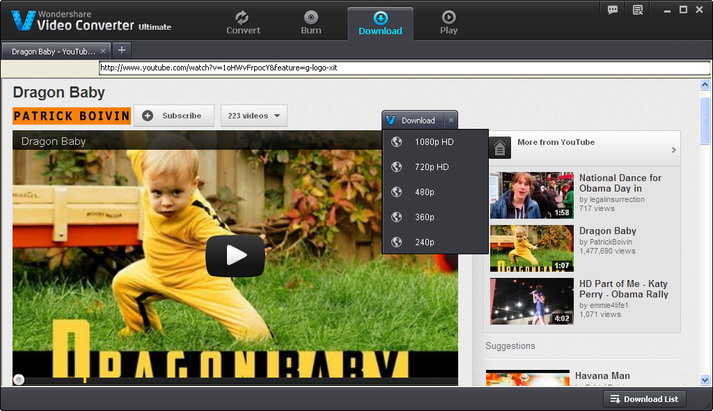This screenshot has height=411, width=713.
Task: Close the Dragon Baby YouTube tab
Action: point(103,51)
